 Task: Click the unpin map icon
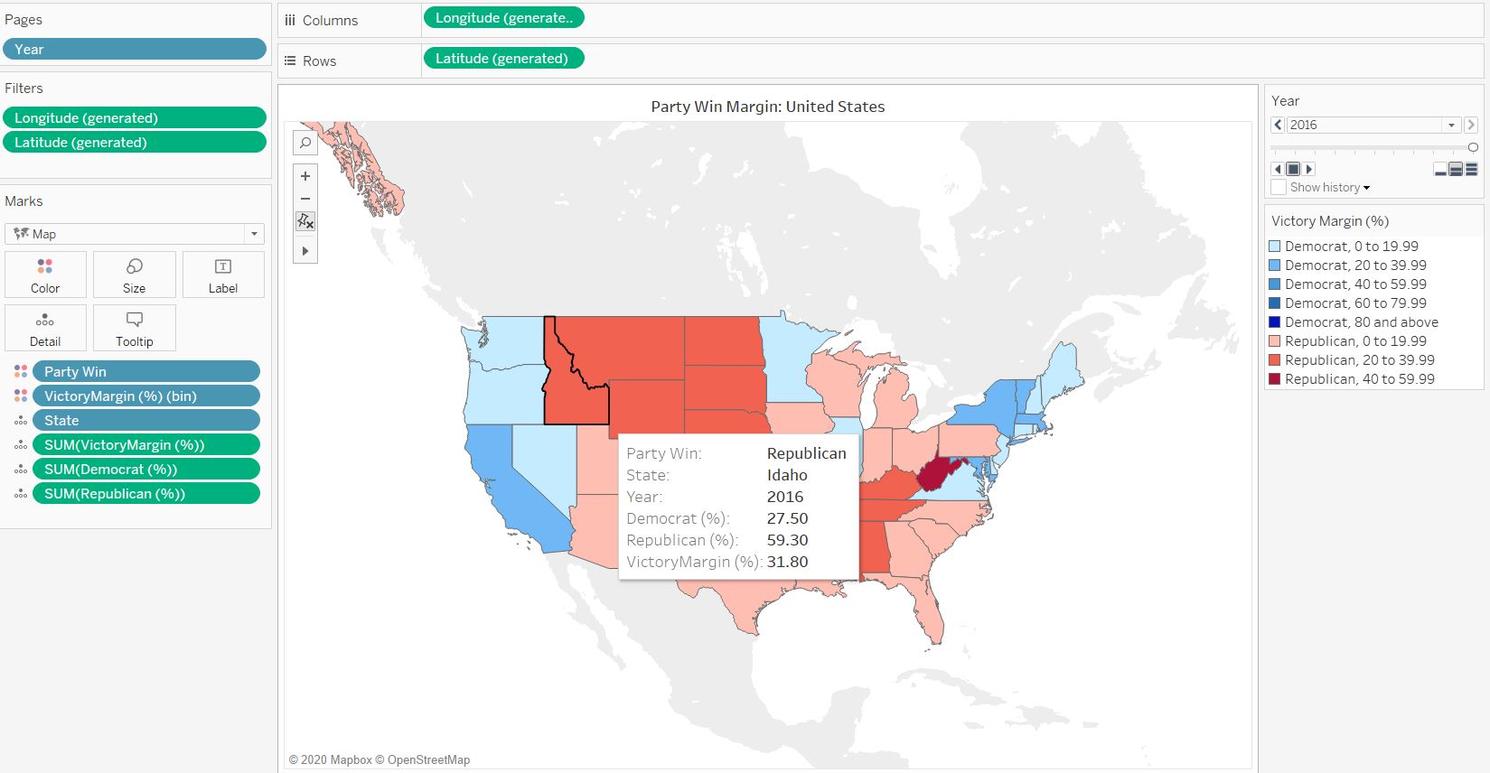pyautogui.click(x=305, y=220)
